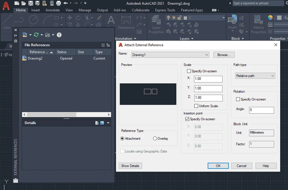Image resolution: width=288 pixels, height=190 pixels.
Task: Select Overlay reference type
Action: click(x=155, y=139)
